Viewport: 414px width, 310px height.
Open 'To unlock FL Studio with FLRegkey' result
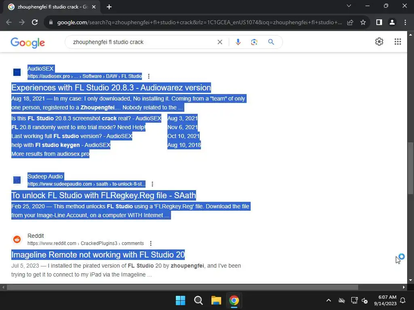pyautogui.click(x=104, y=195)
